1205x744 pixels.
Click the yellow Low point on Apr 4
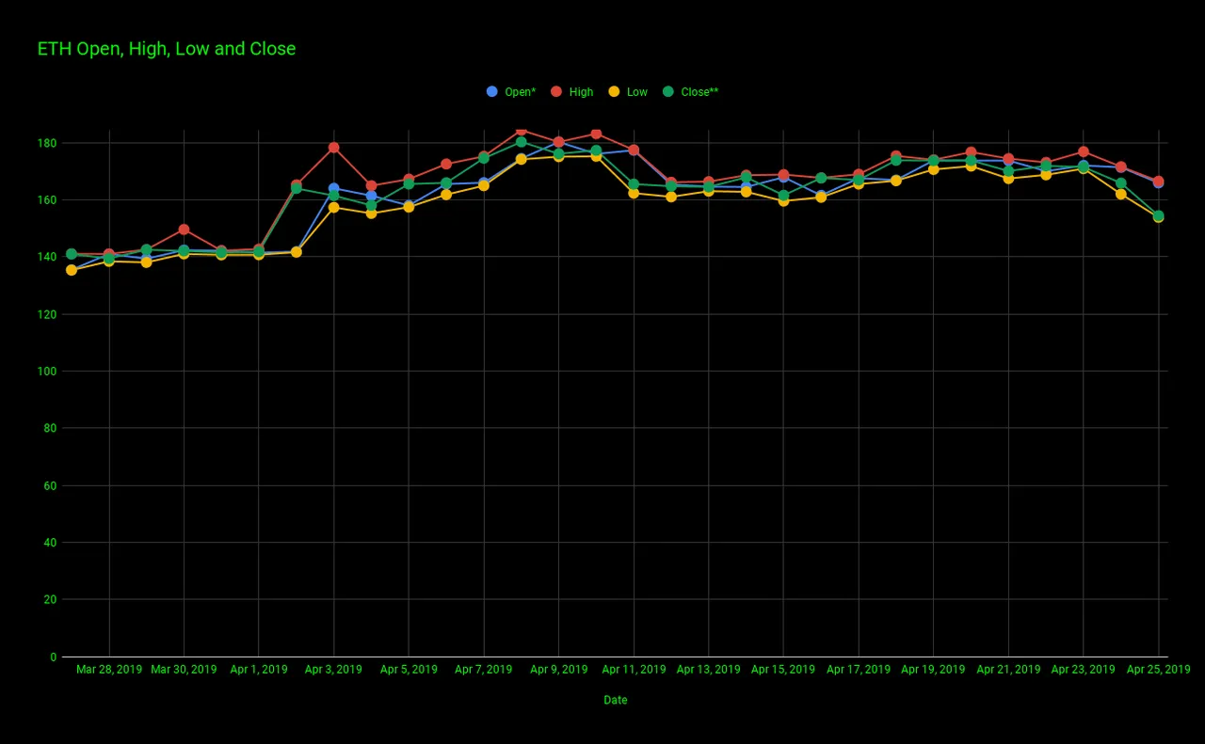tap(371, 214)
